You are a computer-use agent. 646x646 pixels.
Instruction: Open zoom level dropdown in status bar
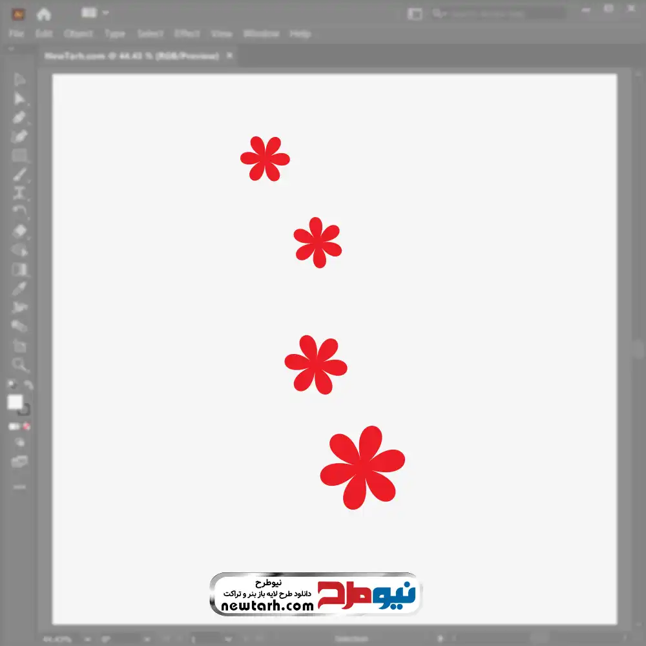click(x=87, y=640)
